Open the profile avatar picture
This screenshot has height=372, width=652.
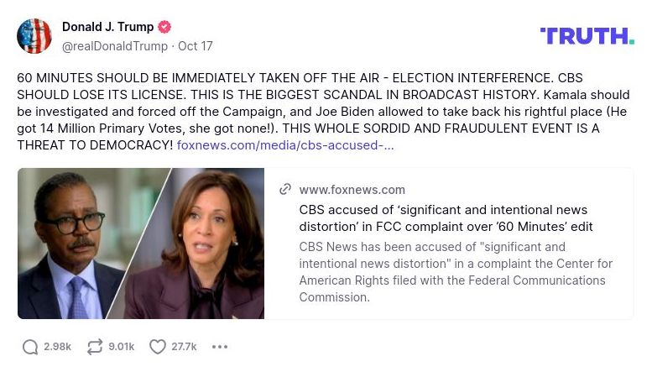34,36
